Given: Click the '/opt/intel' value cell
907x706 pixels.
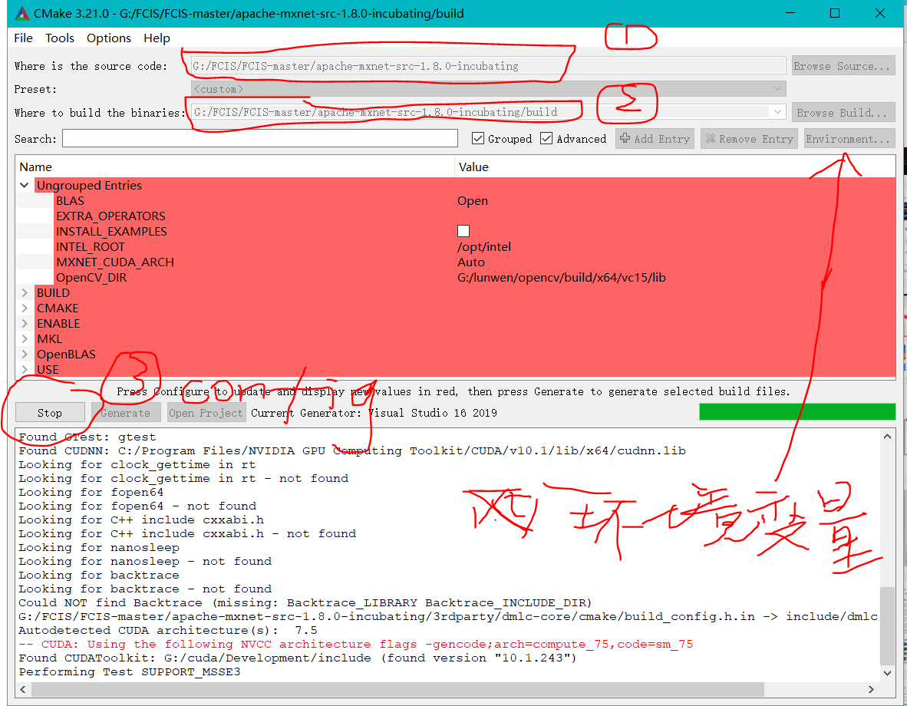Looking at the screenshot, I should (x=484, y=246).
